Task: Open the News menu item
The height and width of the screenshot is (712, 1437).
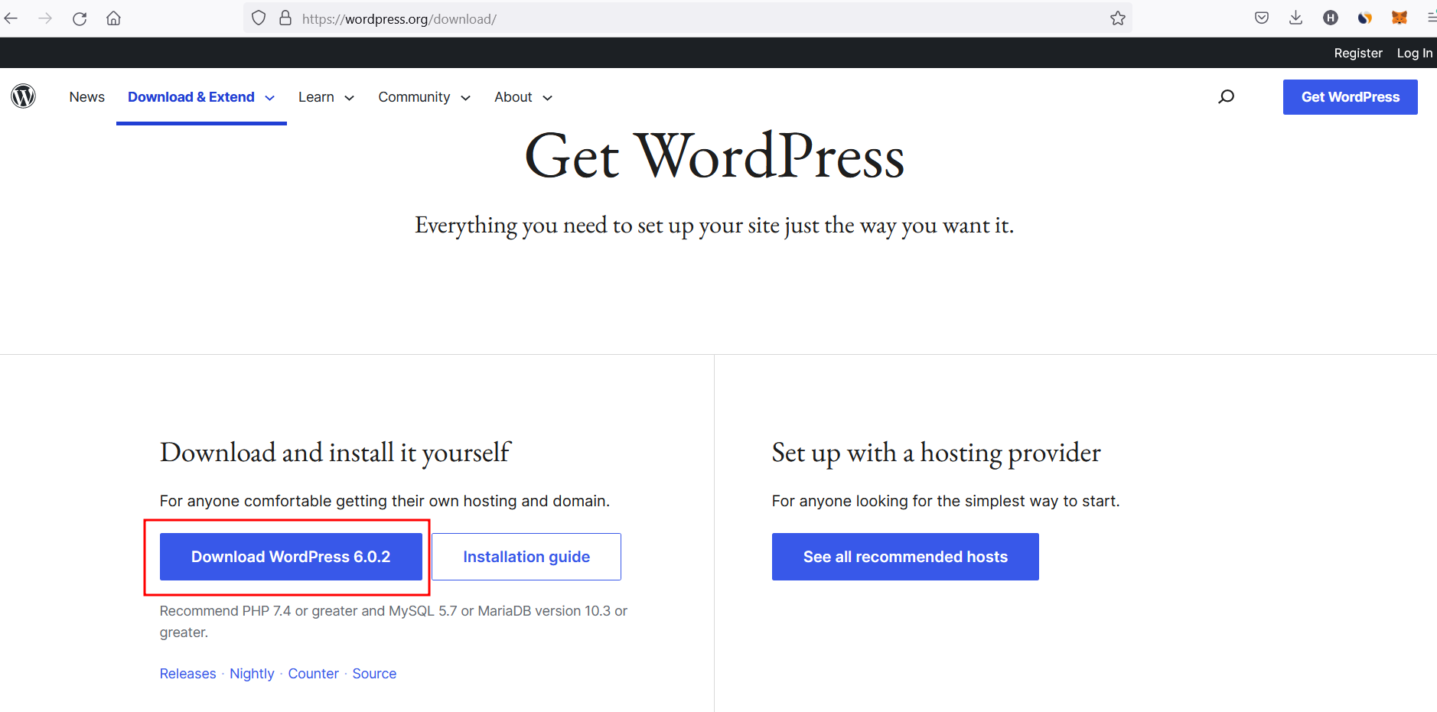Action: [87, 97]
